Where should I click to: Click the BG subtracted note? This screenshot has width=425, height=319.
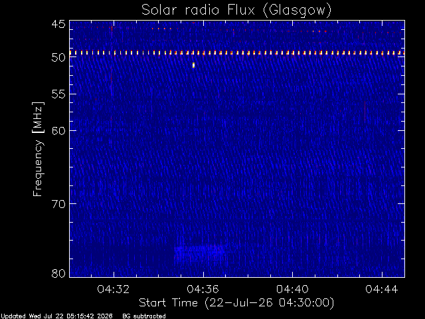pos(144,316)
